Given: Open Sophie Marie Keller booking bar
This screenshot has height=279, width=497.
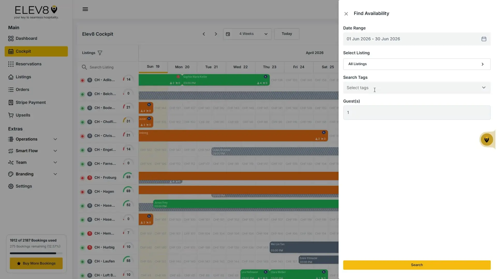Looking at the screenshot, I should (226, 80).
